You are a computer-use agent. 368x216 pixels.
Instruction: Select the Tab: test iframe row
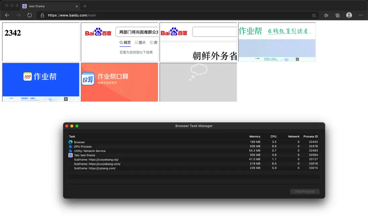tap(194, 155)
